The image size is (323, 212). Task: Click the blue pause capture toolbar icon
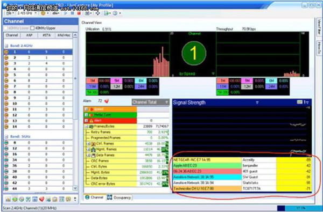pos(73,13)
